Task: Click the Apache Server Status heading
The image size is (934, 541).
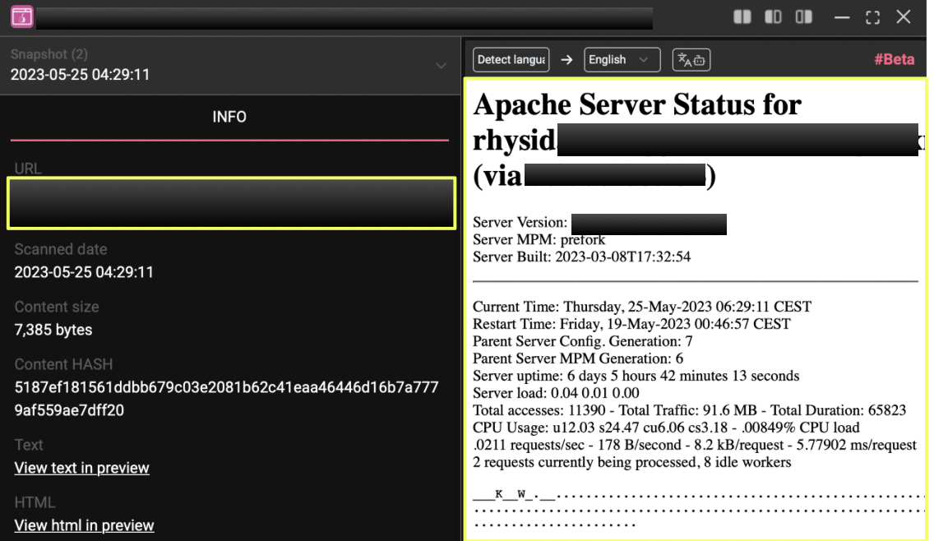Action: 637,105
